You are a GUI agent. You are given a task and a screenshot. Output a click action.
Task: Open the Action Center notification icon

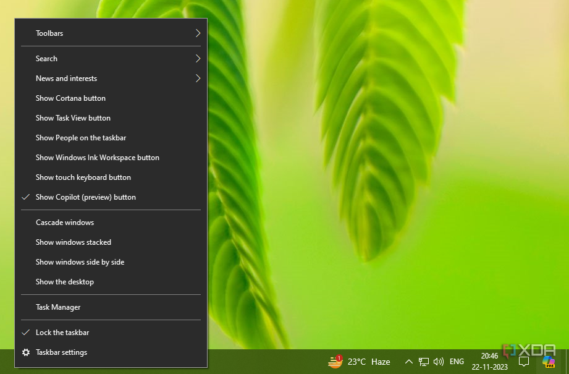pyautogui.click(x=524, y=361)
